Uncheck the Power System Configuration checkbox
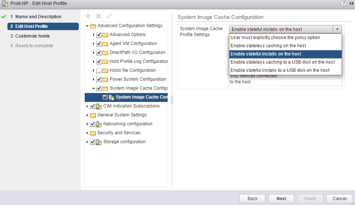Viewport: 355px width, 205px height. (99, 79)
